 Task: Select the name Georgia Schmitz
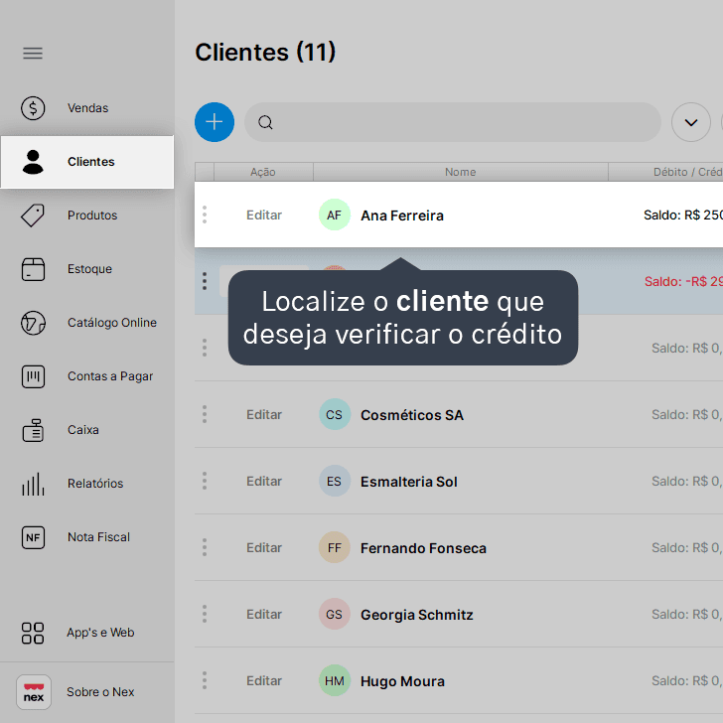tap(417, 615)
